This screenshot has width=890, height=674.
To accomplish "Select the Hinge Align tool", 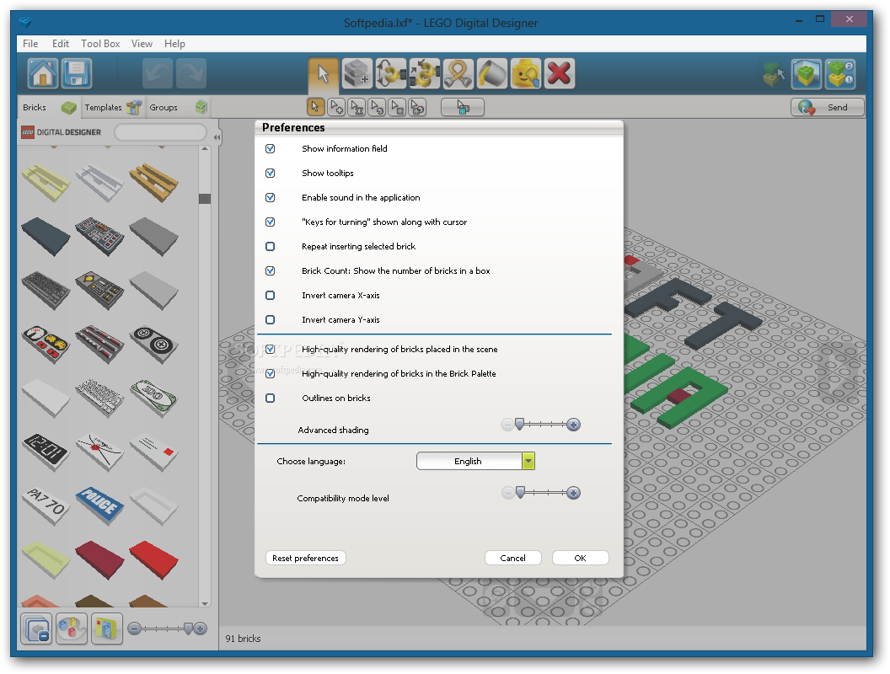I will tap(425, 74).
